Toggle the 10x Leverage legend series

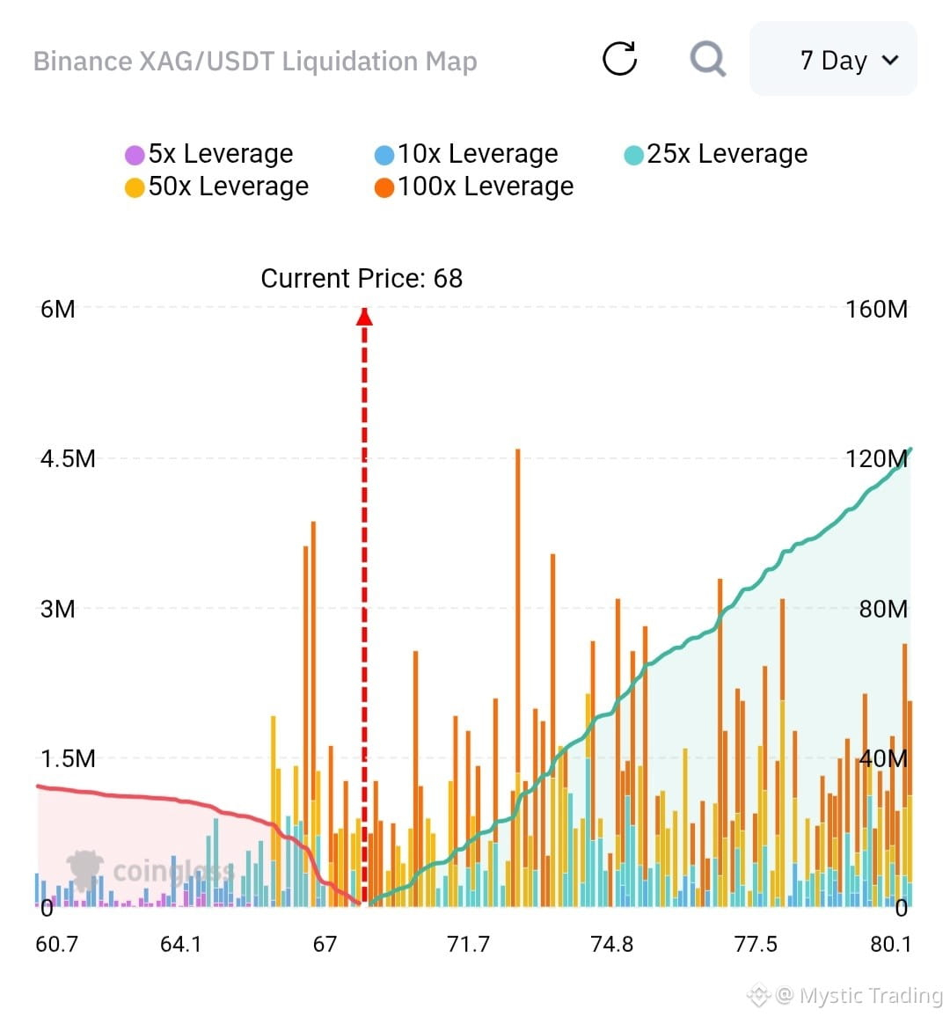466,154
